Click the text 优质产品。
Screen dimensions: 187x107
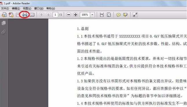pyautogui.click(x=86, y=73)
